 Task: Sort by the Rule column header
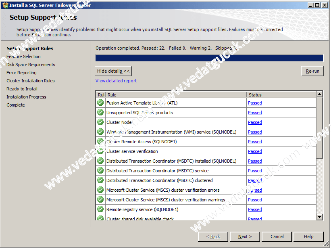coord(176,95)
